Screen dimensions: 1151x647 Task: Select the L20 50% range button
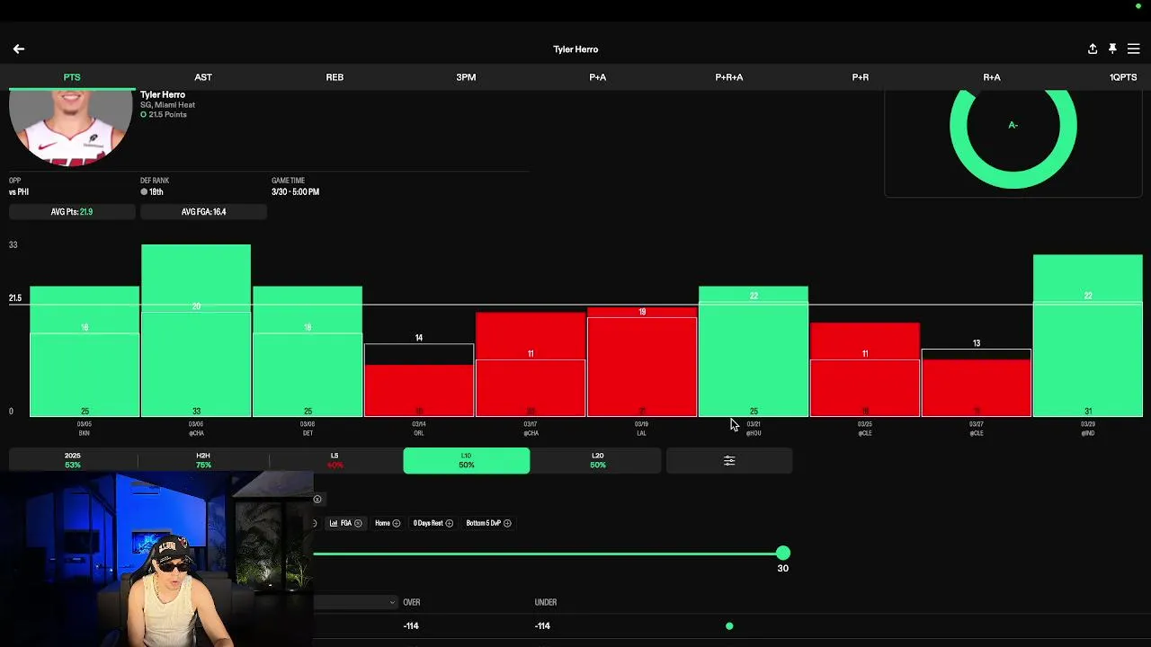598,461
